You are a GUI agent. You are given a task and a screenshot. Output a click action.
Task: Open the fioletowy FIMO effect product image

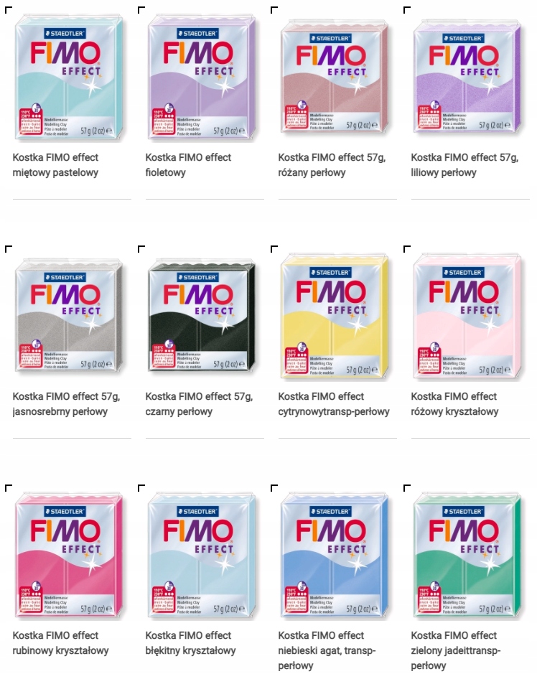click(x=202, y=76)
